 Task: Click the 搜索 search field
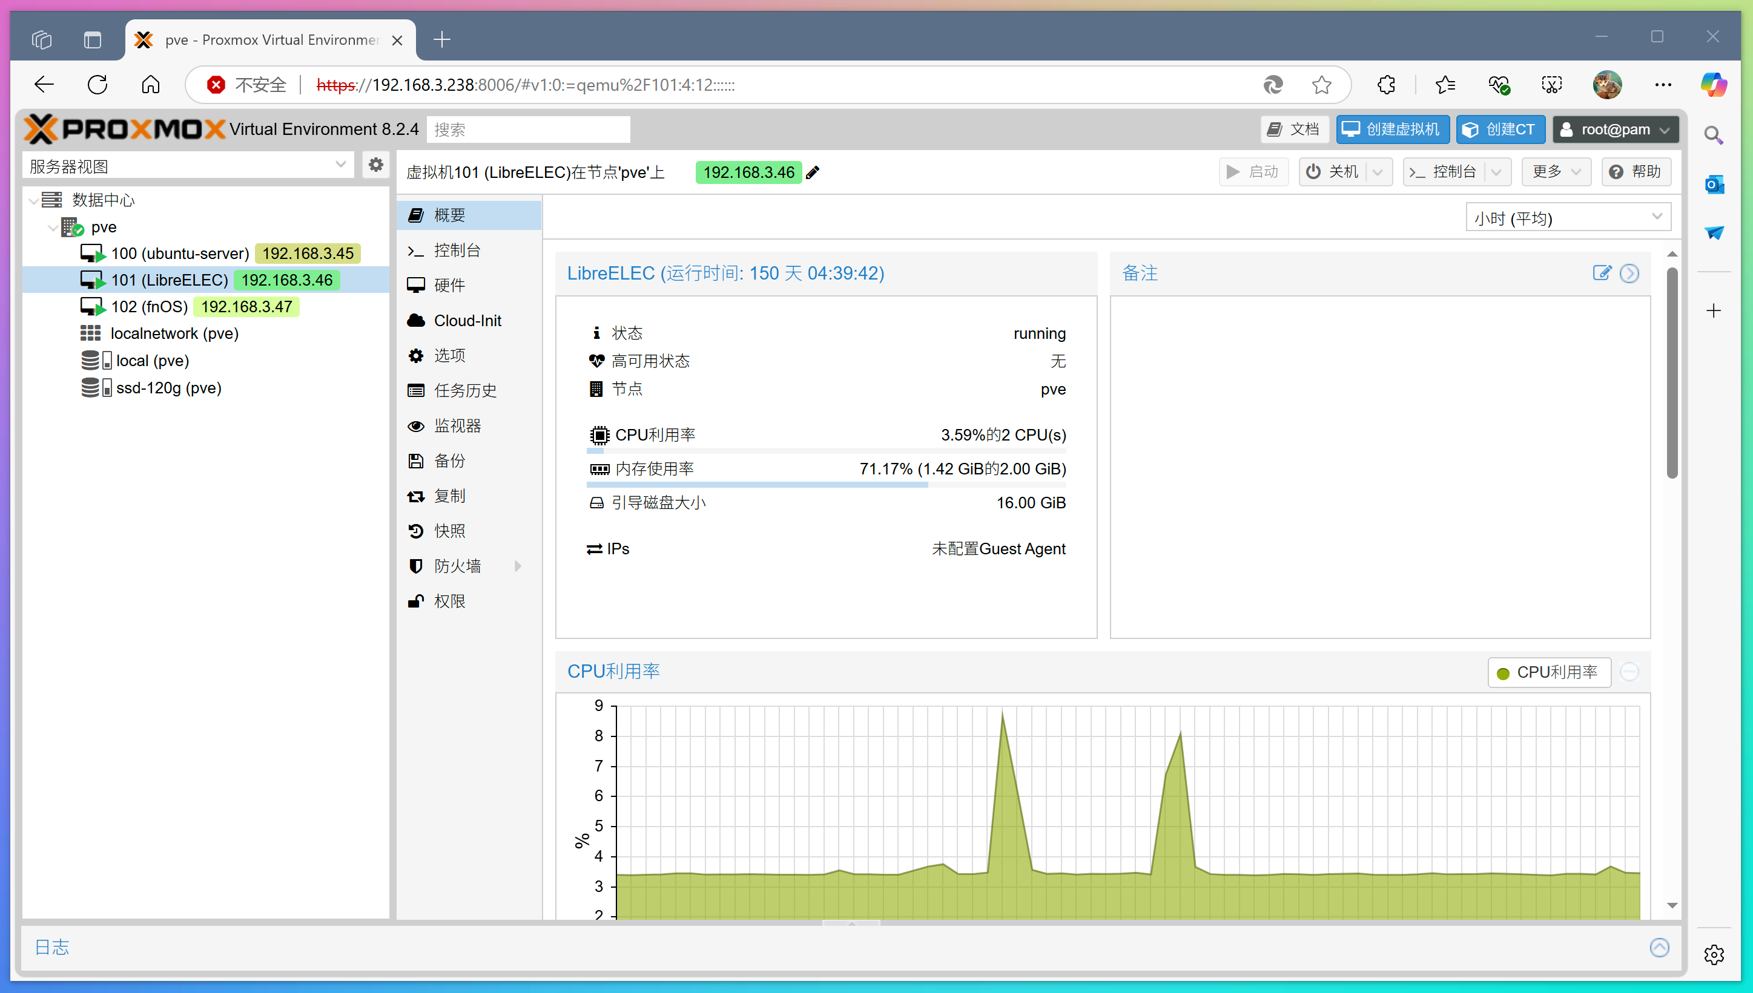click(x=528, y=129)
